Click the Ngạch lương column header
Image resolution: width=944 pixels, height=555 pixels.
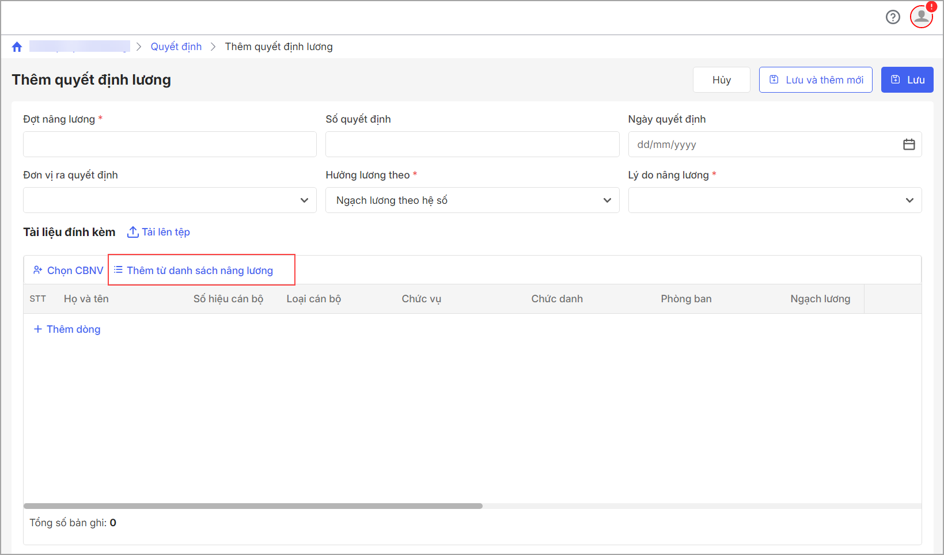point(820,299)
